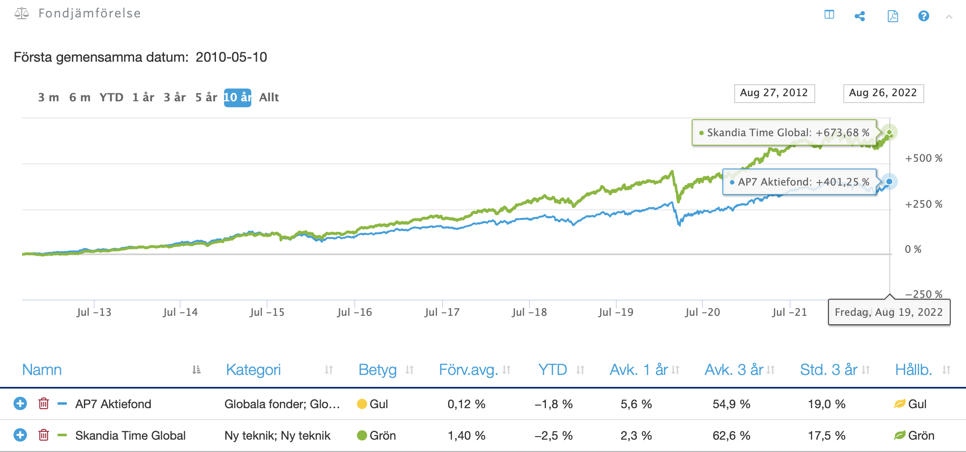Show the Allt full history range
This screenshot has width=966, height=452.
point(269,97)
